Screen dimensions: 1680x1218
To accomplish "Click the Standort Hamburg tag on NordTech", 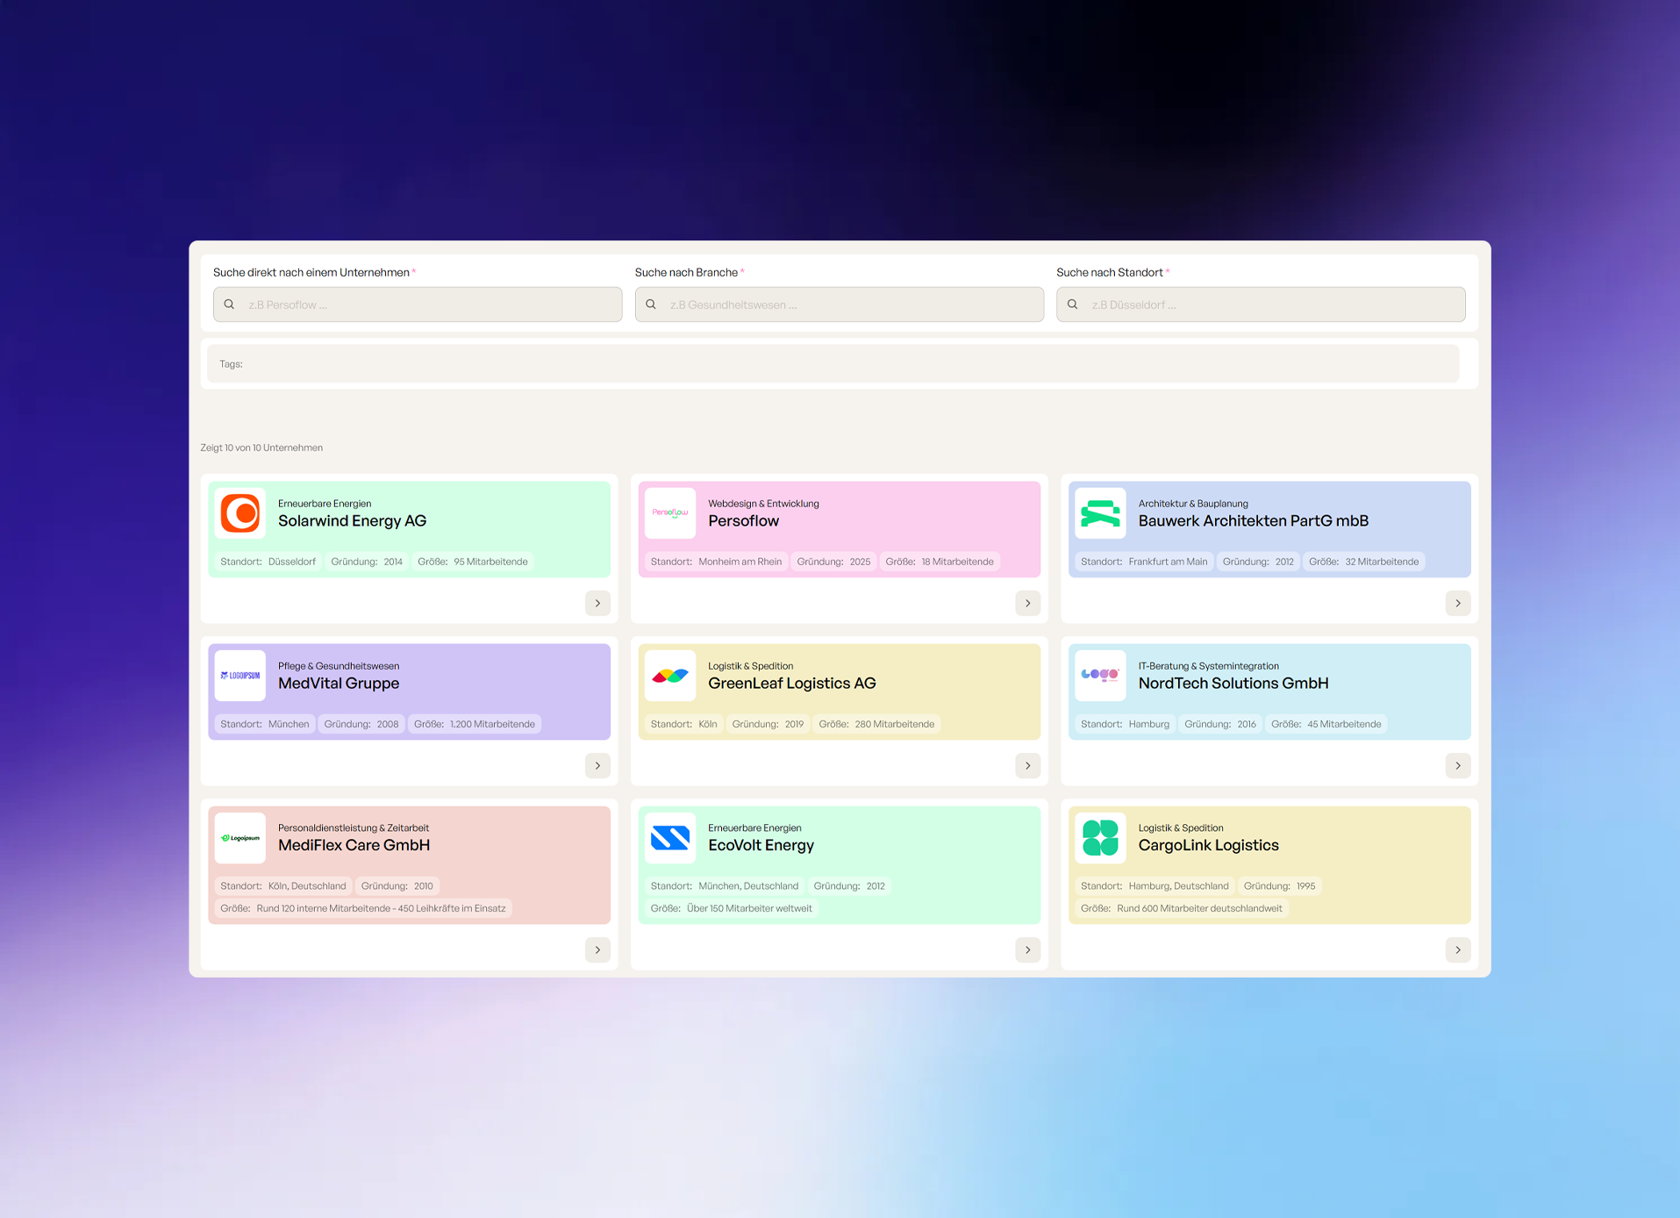I will click(x=1125, y=723).
